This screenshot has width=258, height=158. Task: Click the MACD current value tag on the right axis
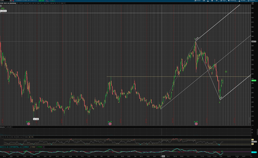click(254, 152)
